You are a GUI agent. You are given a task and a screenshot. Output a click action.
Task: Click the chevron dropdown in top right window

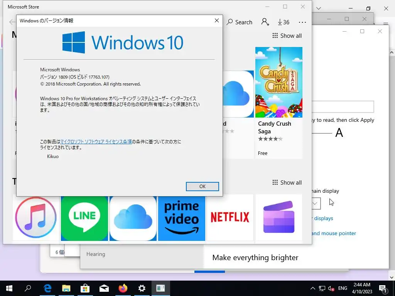[x=318, y=8]
